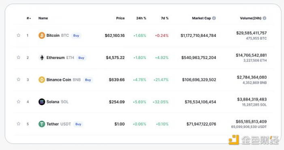Star Bitcoin to add to watchlist
284x150 pixels.
19,35
